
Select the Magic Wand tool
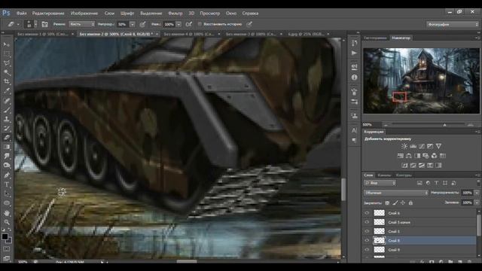point(7,72)
